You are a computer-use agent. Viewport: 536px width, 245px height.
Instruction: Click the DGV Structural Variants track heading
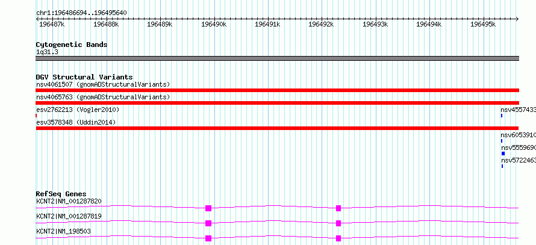point(84,77)
